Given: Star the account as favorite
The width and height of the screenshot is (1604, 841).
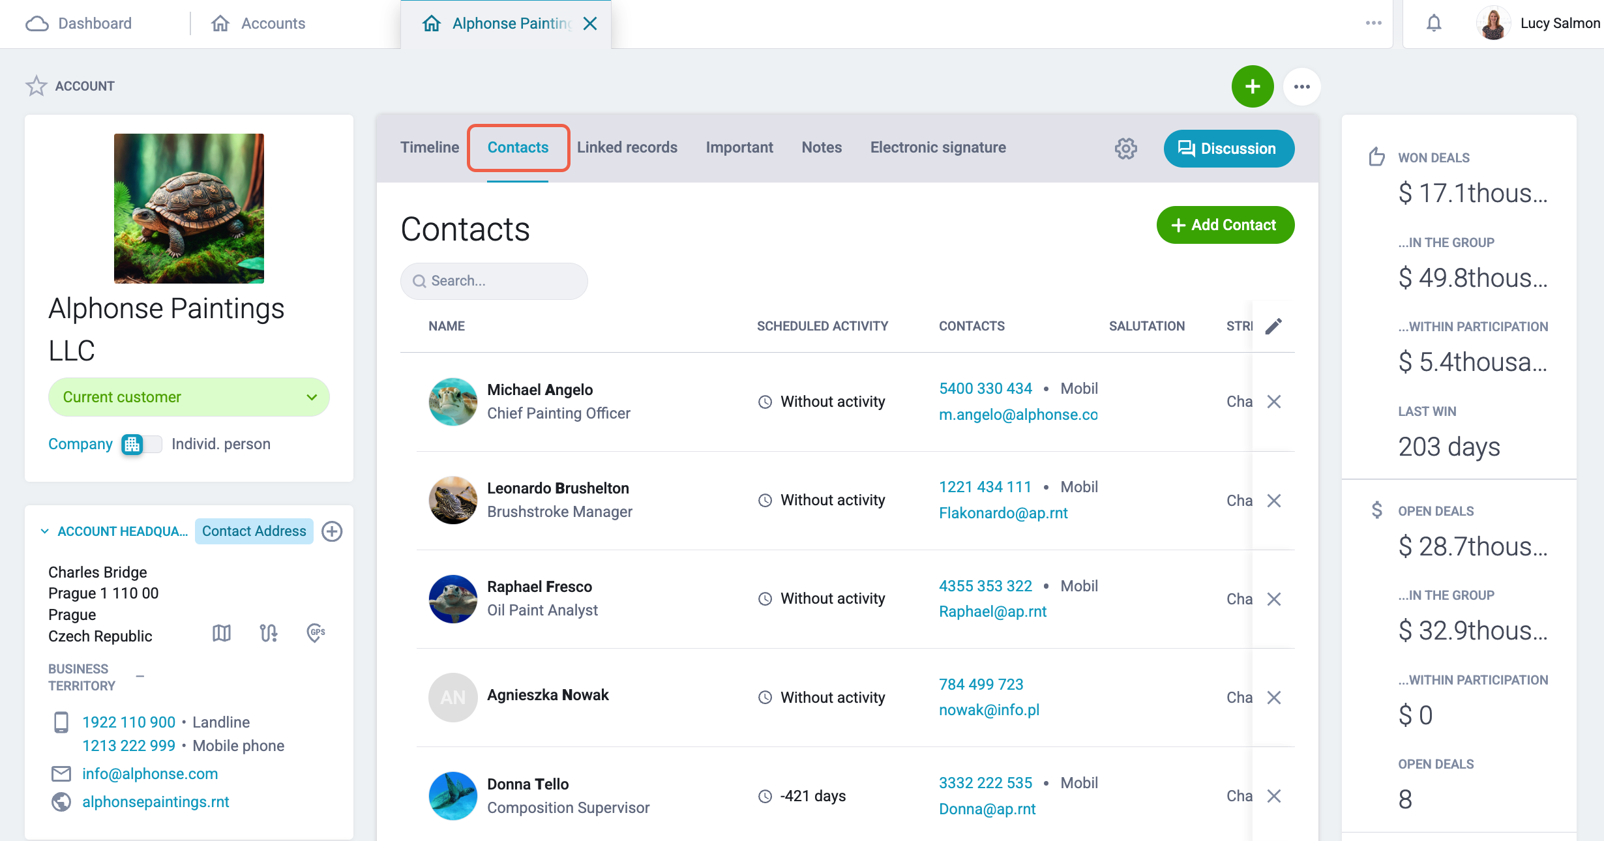Looking at the screenshot, I should click(x=37, y=86).
